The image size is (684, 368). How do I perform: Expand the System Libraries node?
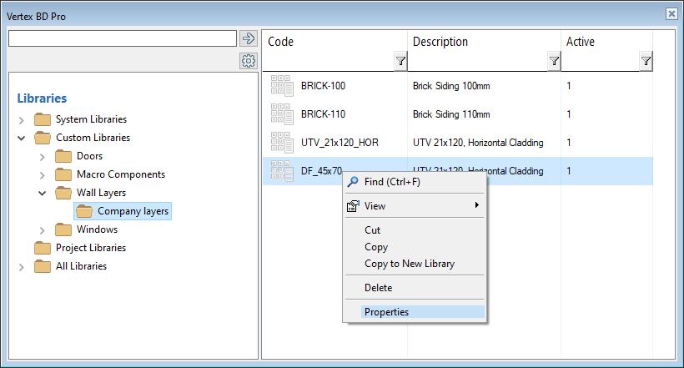pyautogui.click(x=22, y=120)
